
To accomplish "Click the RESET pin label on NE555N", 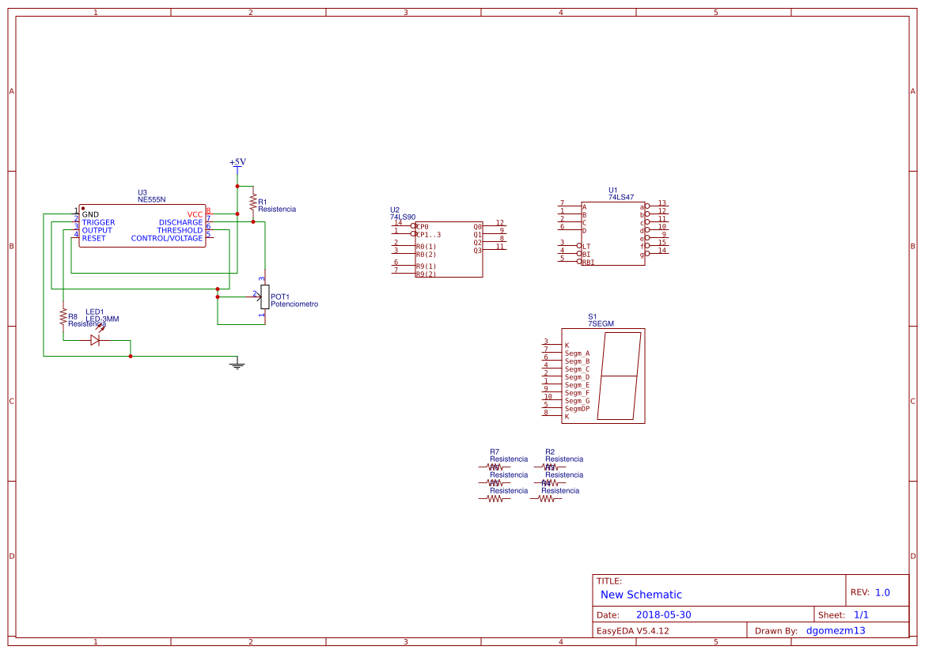I will point(94,238).
